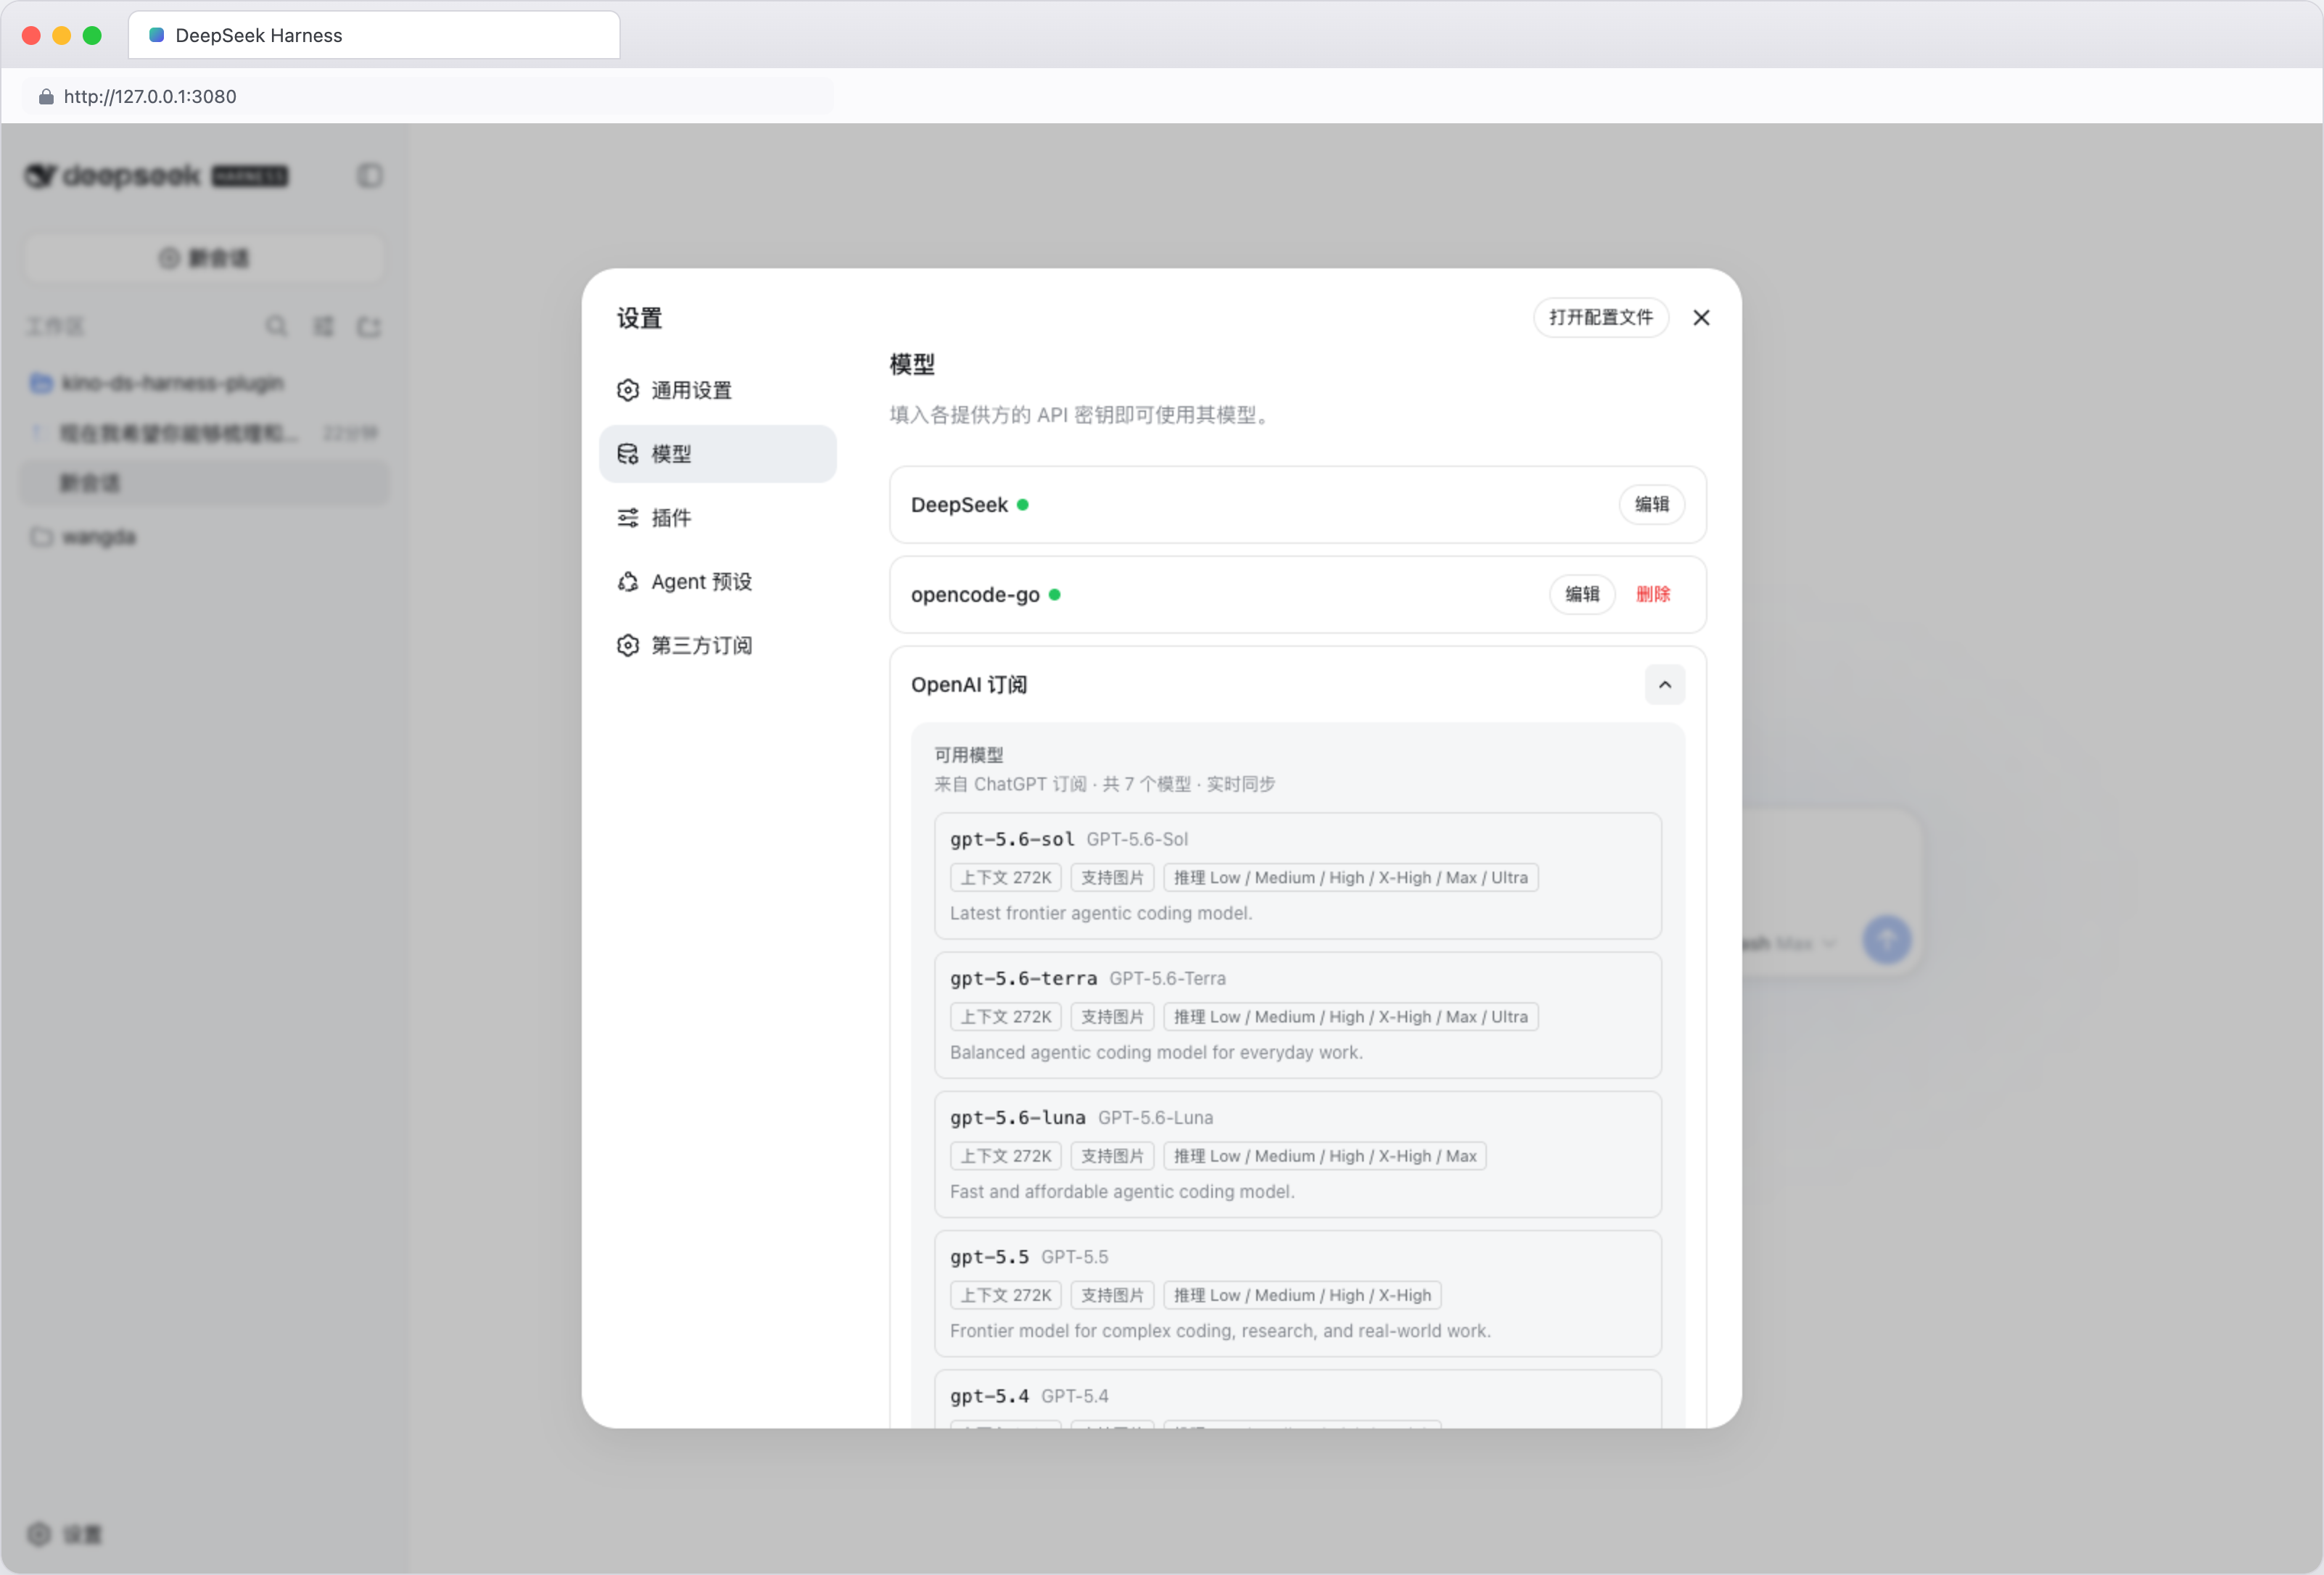Select the 模型 settings section
The width and height of the screenshot is (2324, 1575).
(x=717, y=454)
